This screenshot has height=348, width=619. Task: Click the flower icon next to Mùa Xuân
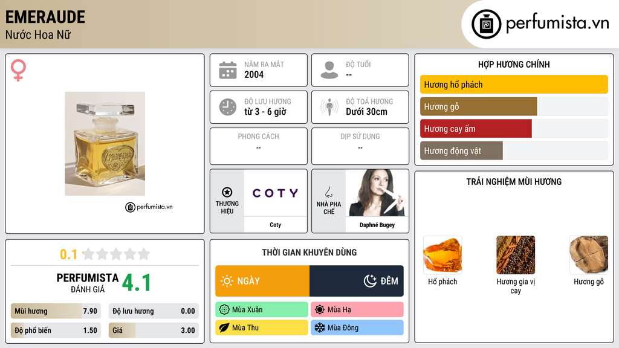click(x=224, y=310)
